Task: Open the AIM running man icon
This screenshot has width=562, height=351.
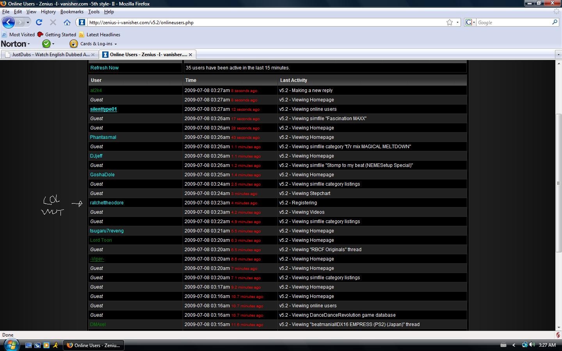Action: (55, 345)
